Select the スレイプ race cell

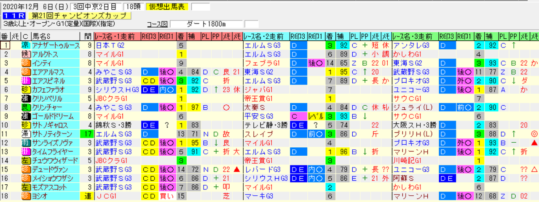click(x=266, y=134)
